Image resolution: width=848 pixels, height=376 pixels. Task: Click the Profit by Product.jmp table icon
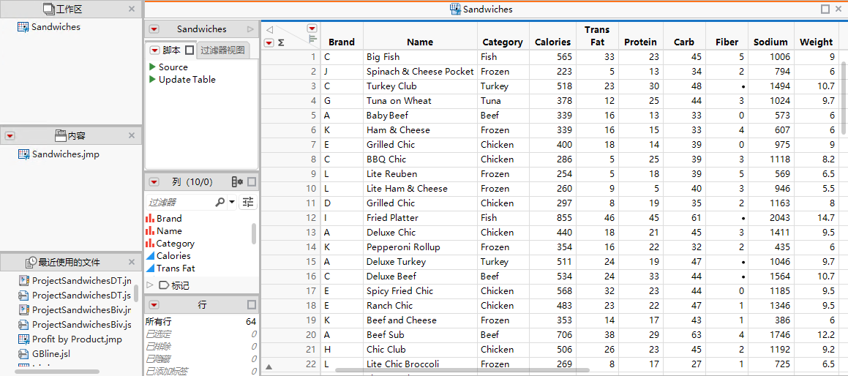pyautogui.click(x=23, y=339)
